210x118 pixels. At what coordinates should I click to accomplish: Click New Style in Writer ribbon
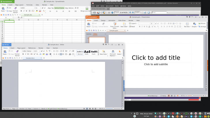click(104, 52)
